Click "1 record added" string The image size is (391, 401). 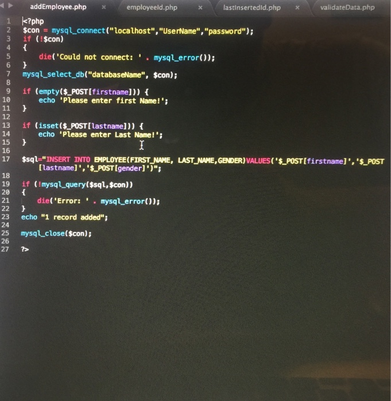[72, 217]
